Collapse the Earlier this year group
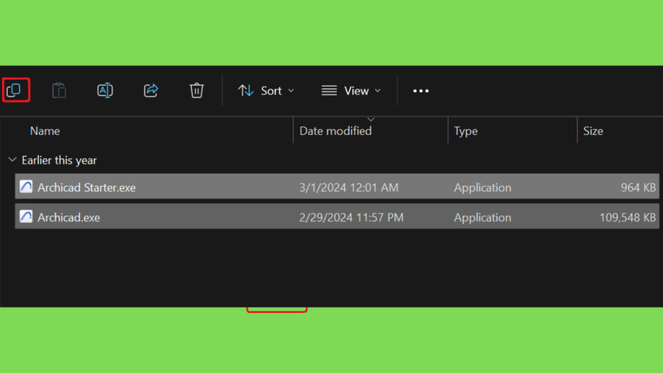Screen dimensions: 663x373 point(12,160)
